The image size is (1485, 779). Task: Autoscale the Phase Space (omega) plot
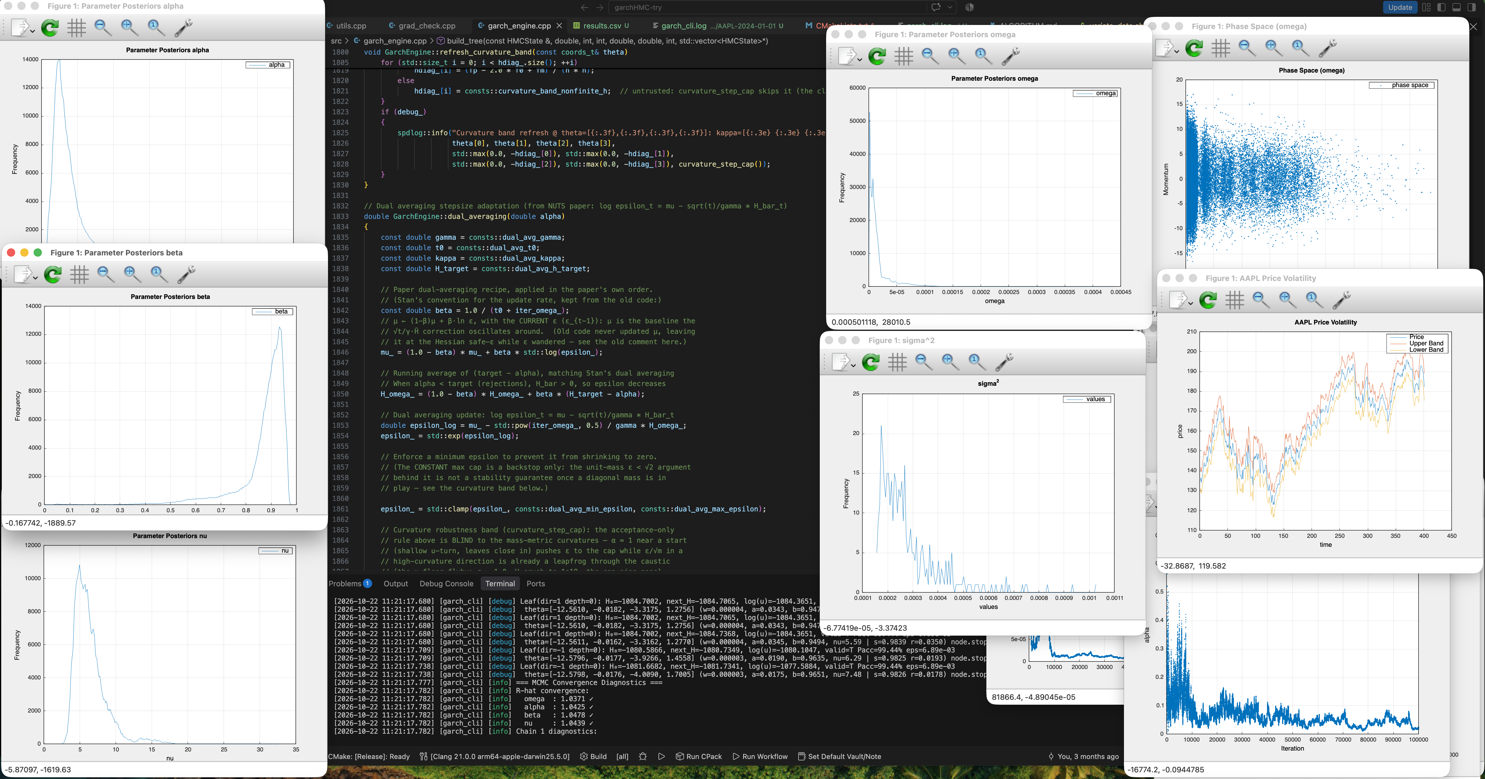[1300, 48]
